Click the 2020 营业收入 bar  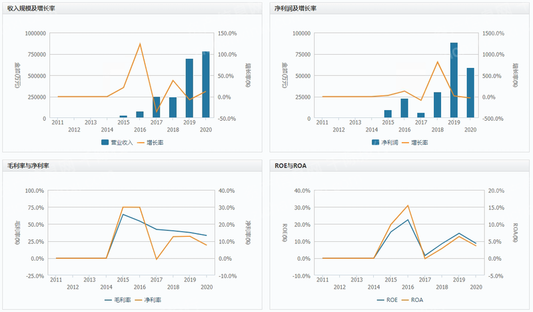[206, 85]
